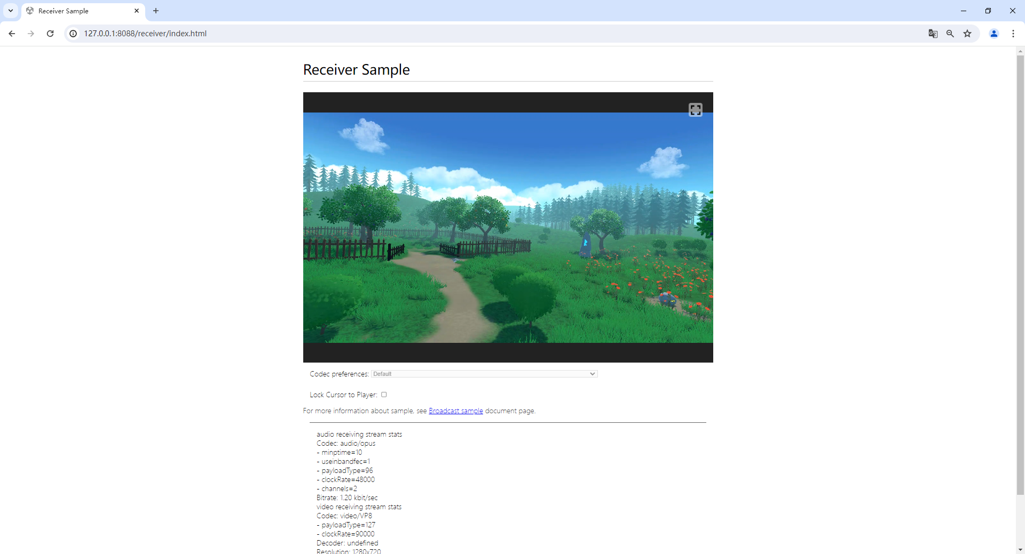Screen dimensions: 1025x554
Task: Open the translate page icon
Action: click(x=933, y=34)
